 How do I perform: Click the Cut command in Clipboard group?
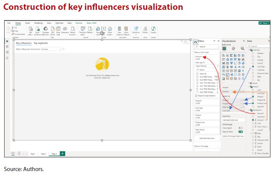(x=14, y=27)
